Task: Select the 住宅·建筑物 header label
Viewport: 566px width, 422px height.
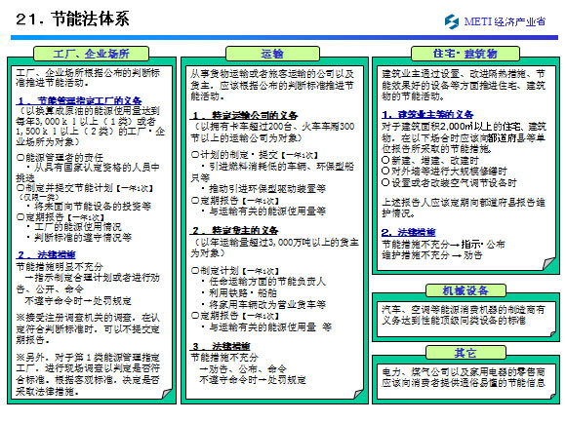Action: pos(465,54)
